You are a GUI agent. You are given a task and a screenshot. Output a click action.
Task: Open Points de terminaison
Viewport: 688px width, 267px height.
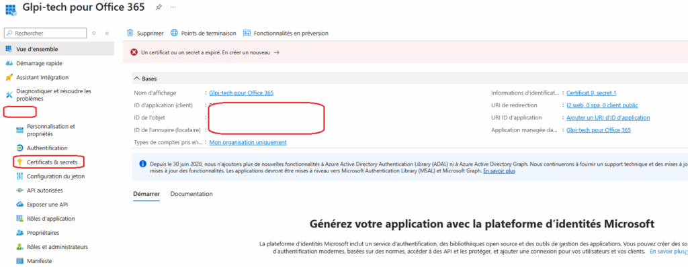203,34
